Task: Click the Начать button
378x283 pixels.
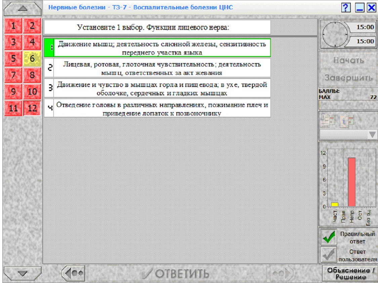Action: point(348,60)
